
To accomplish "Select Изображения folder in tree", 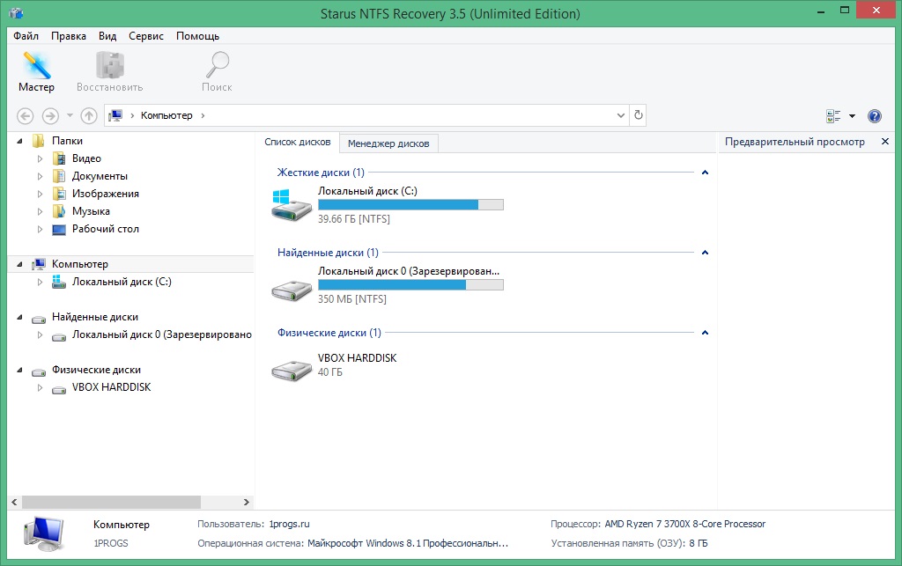I will 106,194.
